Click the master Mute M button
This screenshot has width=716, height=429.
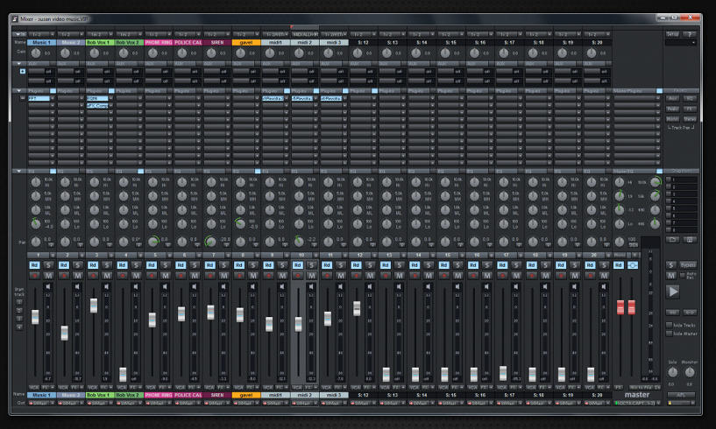[670, 276]
